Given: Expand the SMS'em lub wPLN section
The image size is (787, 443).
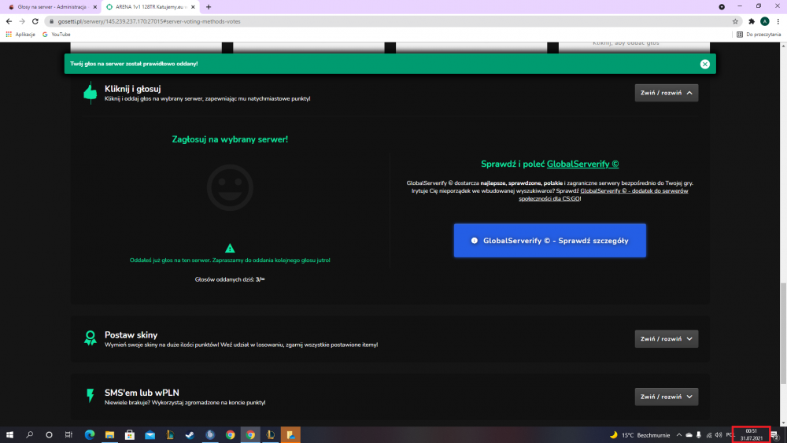Looking at the screenshot, I should click(666, 397).
